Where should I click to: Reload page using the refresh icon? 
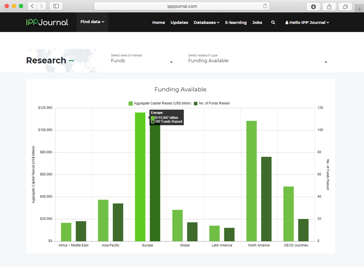click(265, 6)
